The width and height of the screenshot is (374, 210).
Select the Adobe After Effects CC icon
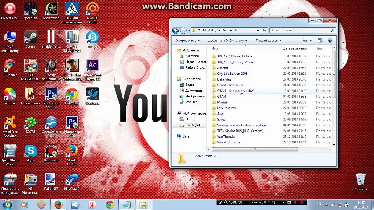click(93, 70)
